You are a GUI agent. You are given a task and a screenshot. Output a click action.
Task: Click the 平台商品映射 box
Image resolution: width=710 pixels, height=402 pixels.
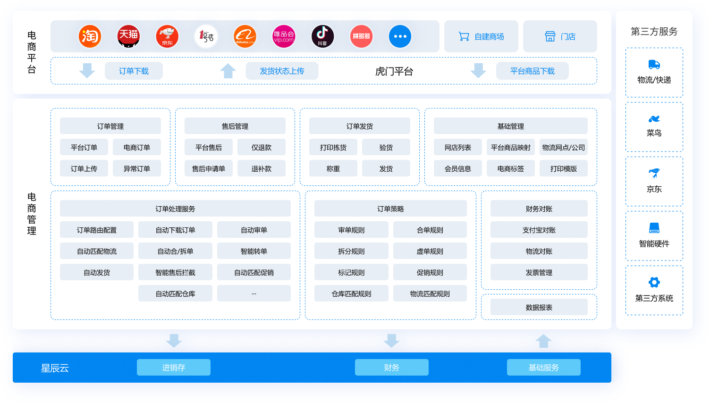point(510,147)
